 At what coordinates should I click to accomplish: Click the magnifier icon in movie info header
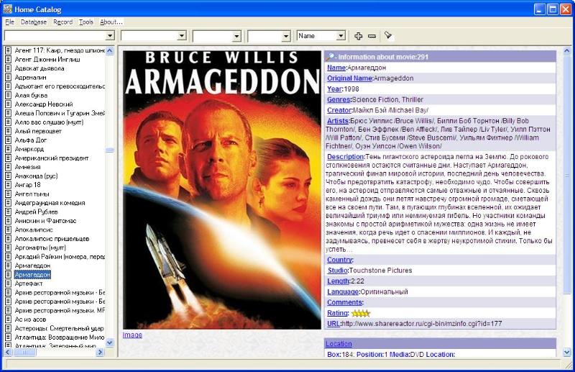pos(331,57)
